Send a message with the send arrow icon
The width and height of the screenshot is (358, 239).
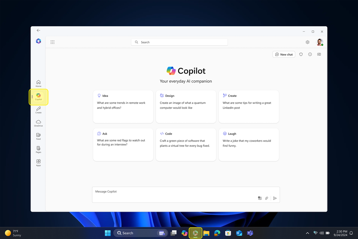click(x=275, y=198)
